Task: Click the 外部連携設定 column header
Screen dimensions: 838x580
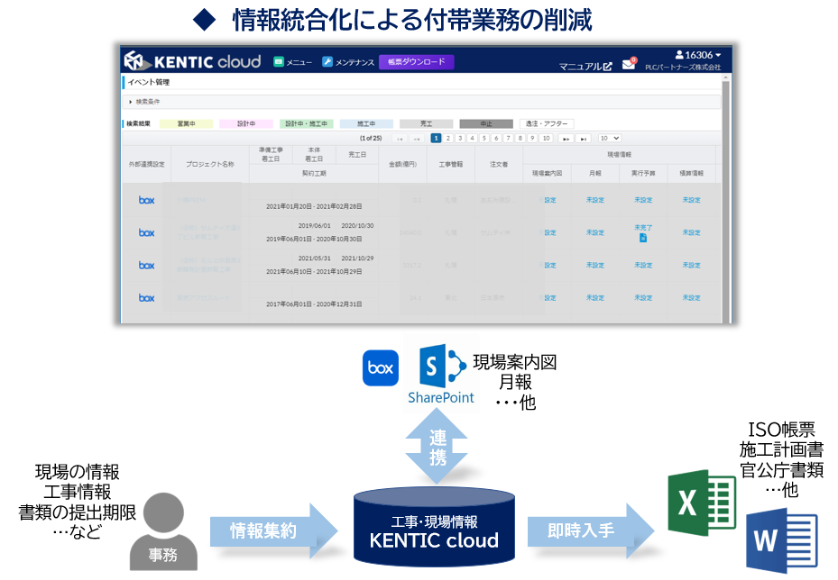Action: (x=146, y=164)
